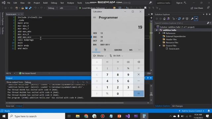Click the Live Share button

197,8
